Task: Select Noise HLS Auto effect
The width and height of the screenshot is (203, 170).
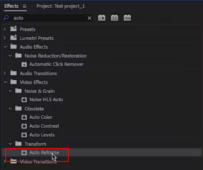Action: 46,100
